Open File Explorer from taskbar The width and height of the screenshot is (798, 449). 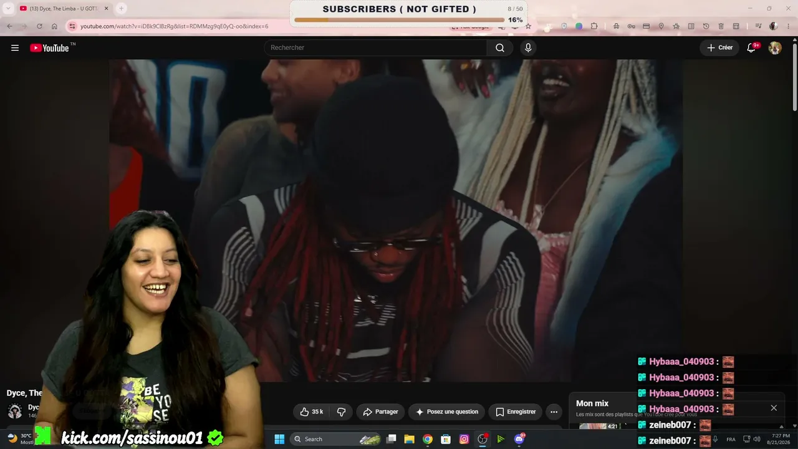click(x=409, y=439)
